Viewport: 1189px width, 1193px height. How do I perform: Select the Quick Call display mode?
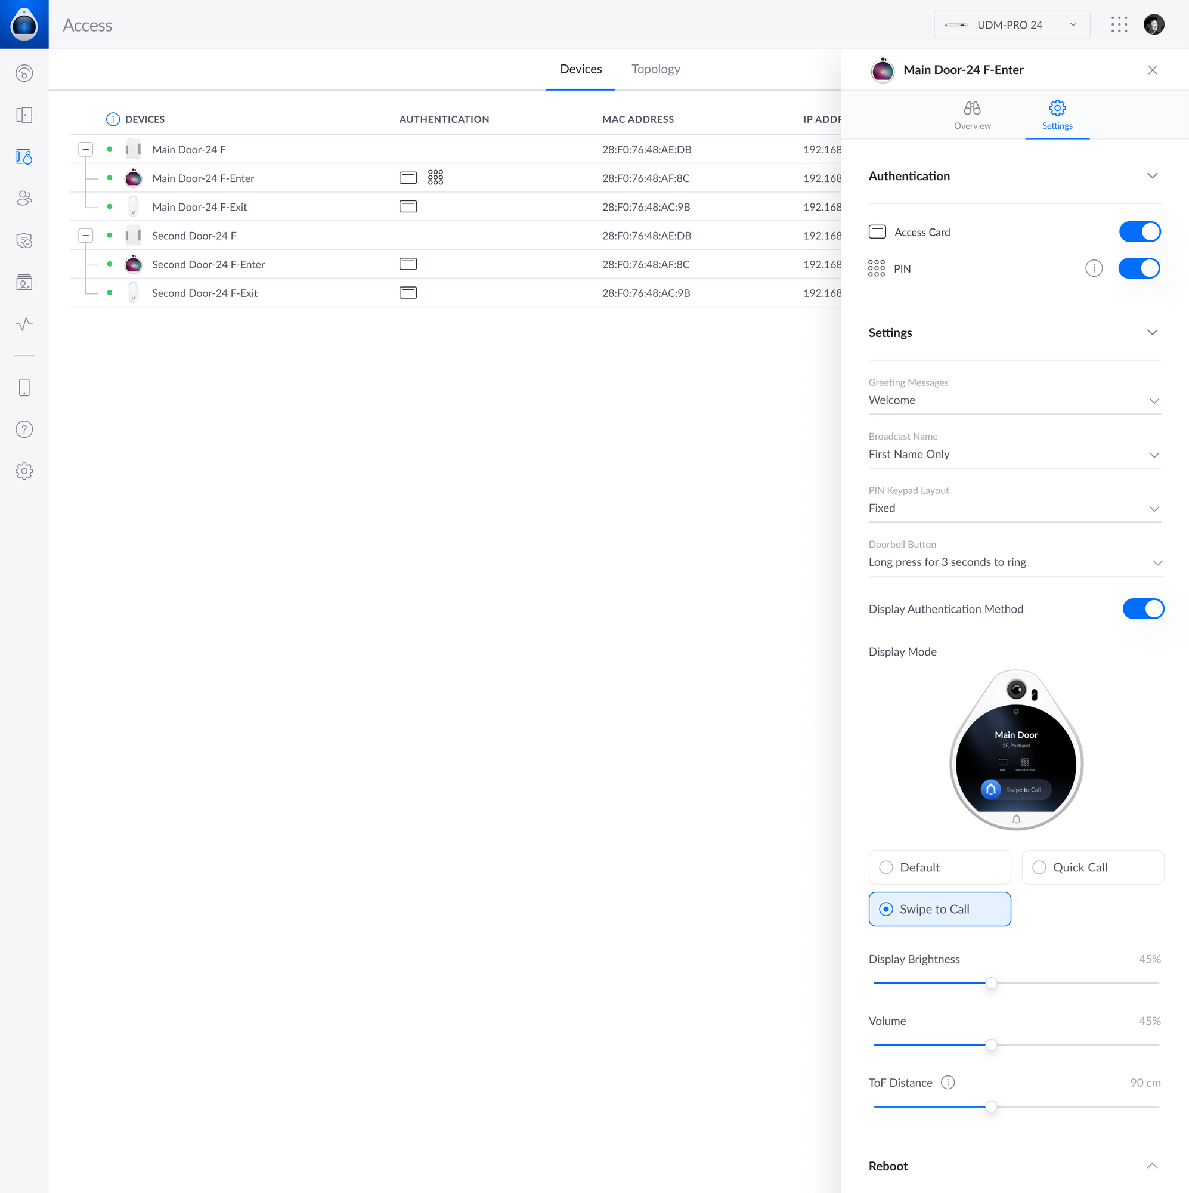(x=1092, y=867)
